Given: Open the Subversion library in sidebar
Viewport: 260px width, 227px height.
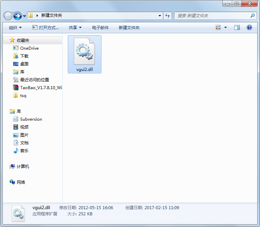Looking at the screenshot, I should pyautogui.click(x=31, y=119).
